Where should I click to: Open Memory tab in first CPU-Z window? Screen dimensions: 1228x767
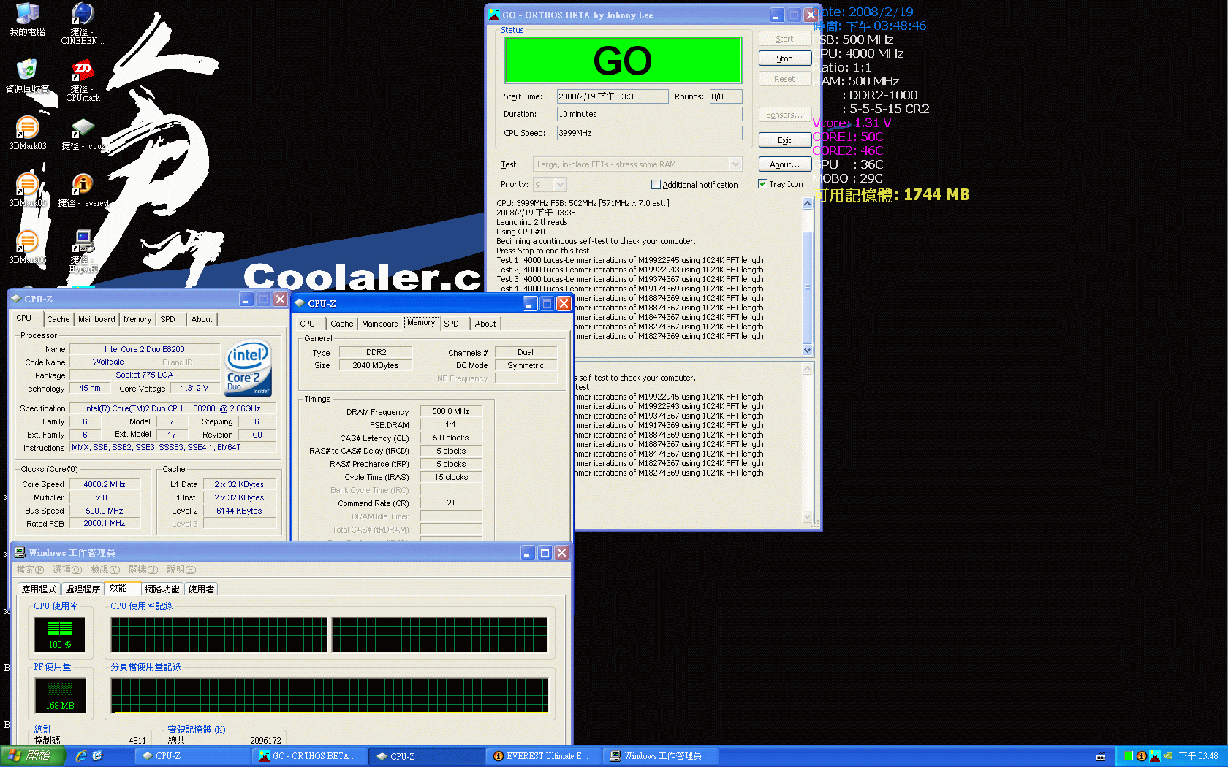(137, 319)
